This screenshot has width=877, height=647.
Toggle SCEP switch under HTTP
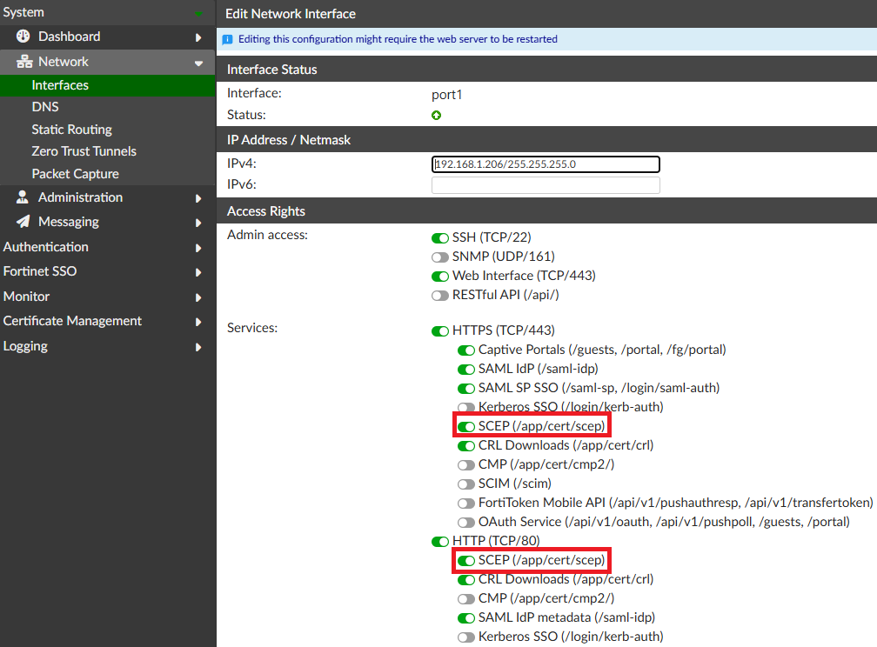(466, 560)
